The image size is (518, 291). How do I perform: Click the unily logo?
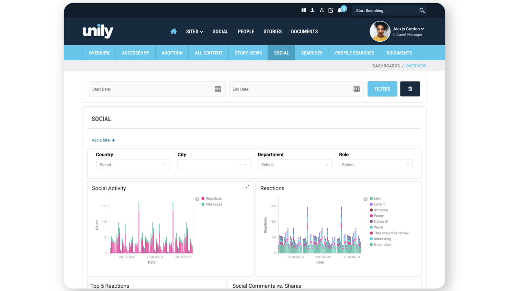pyautogui.click(x=98, y=31)
